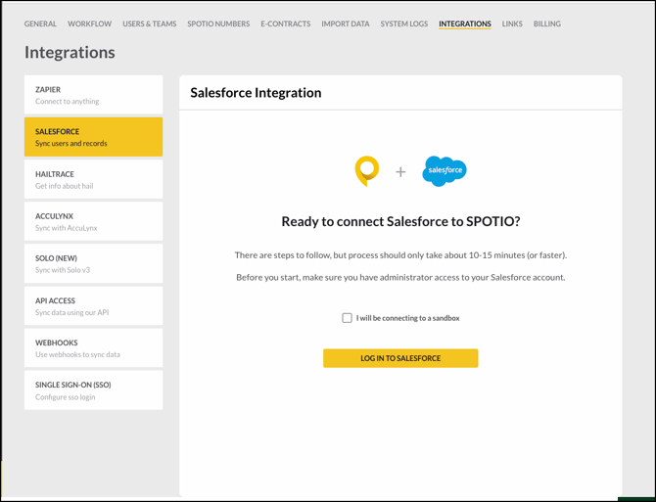This screenshot has width=656, height=502.
Task: Go to the Billing tab
Action: coord(546,23)
